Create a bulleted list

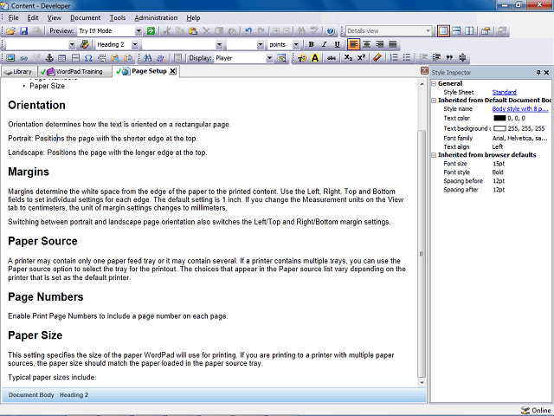(x=407, y=58)
